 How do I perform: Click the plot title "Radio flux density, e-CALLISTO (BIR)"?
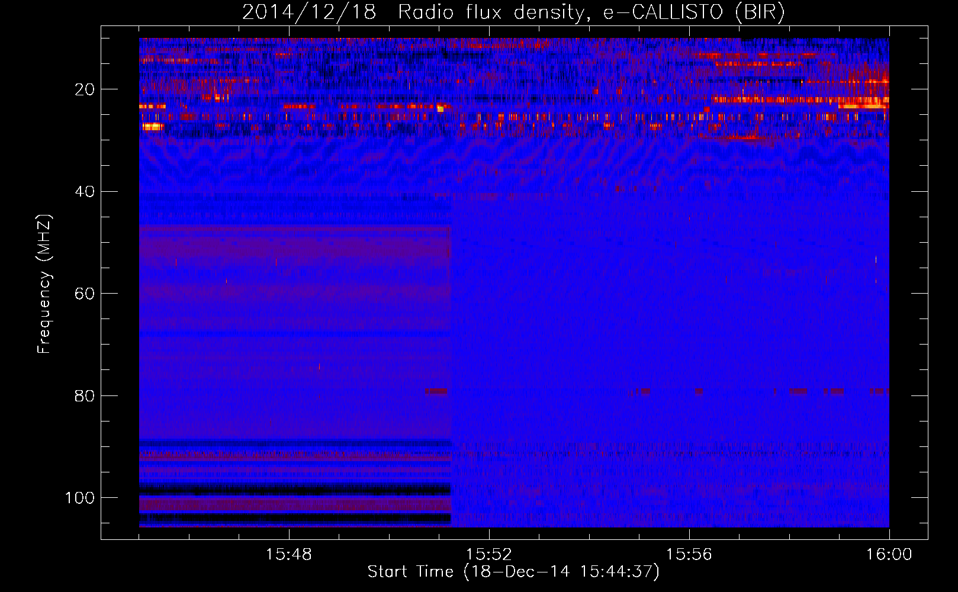click(591, 12)
